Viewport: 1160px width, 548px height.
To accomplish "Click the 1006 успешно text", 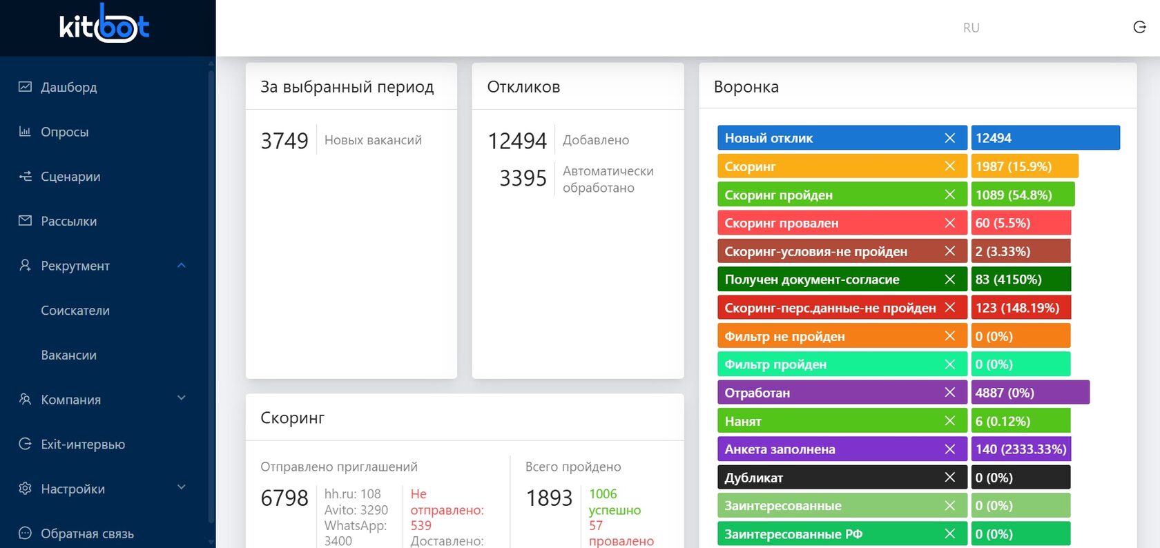I will (x=615, y=502).
